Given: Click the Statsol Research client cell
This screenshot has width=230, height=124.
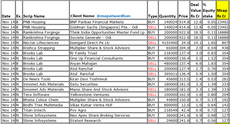Looking at the screenshot, I should (108, 121).
